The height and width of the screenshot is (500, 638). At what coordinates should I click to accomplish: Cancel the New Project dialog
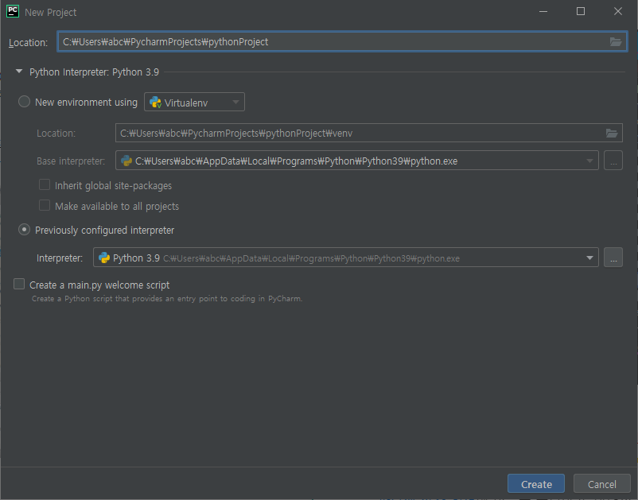(x=601, y=484)
